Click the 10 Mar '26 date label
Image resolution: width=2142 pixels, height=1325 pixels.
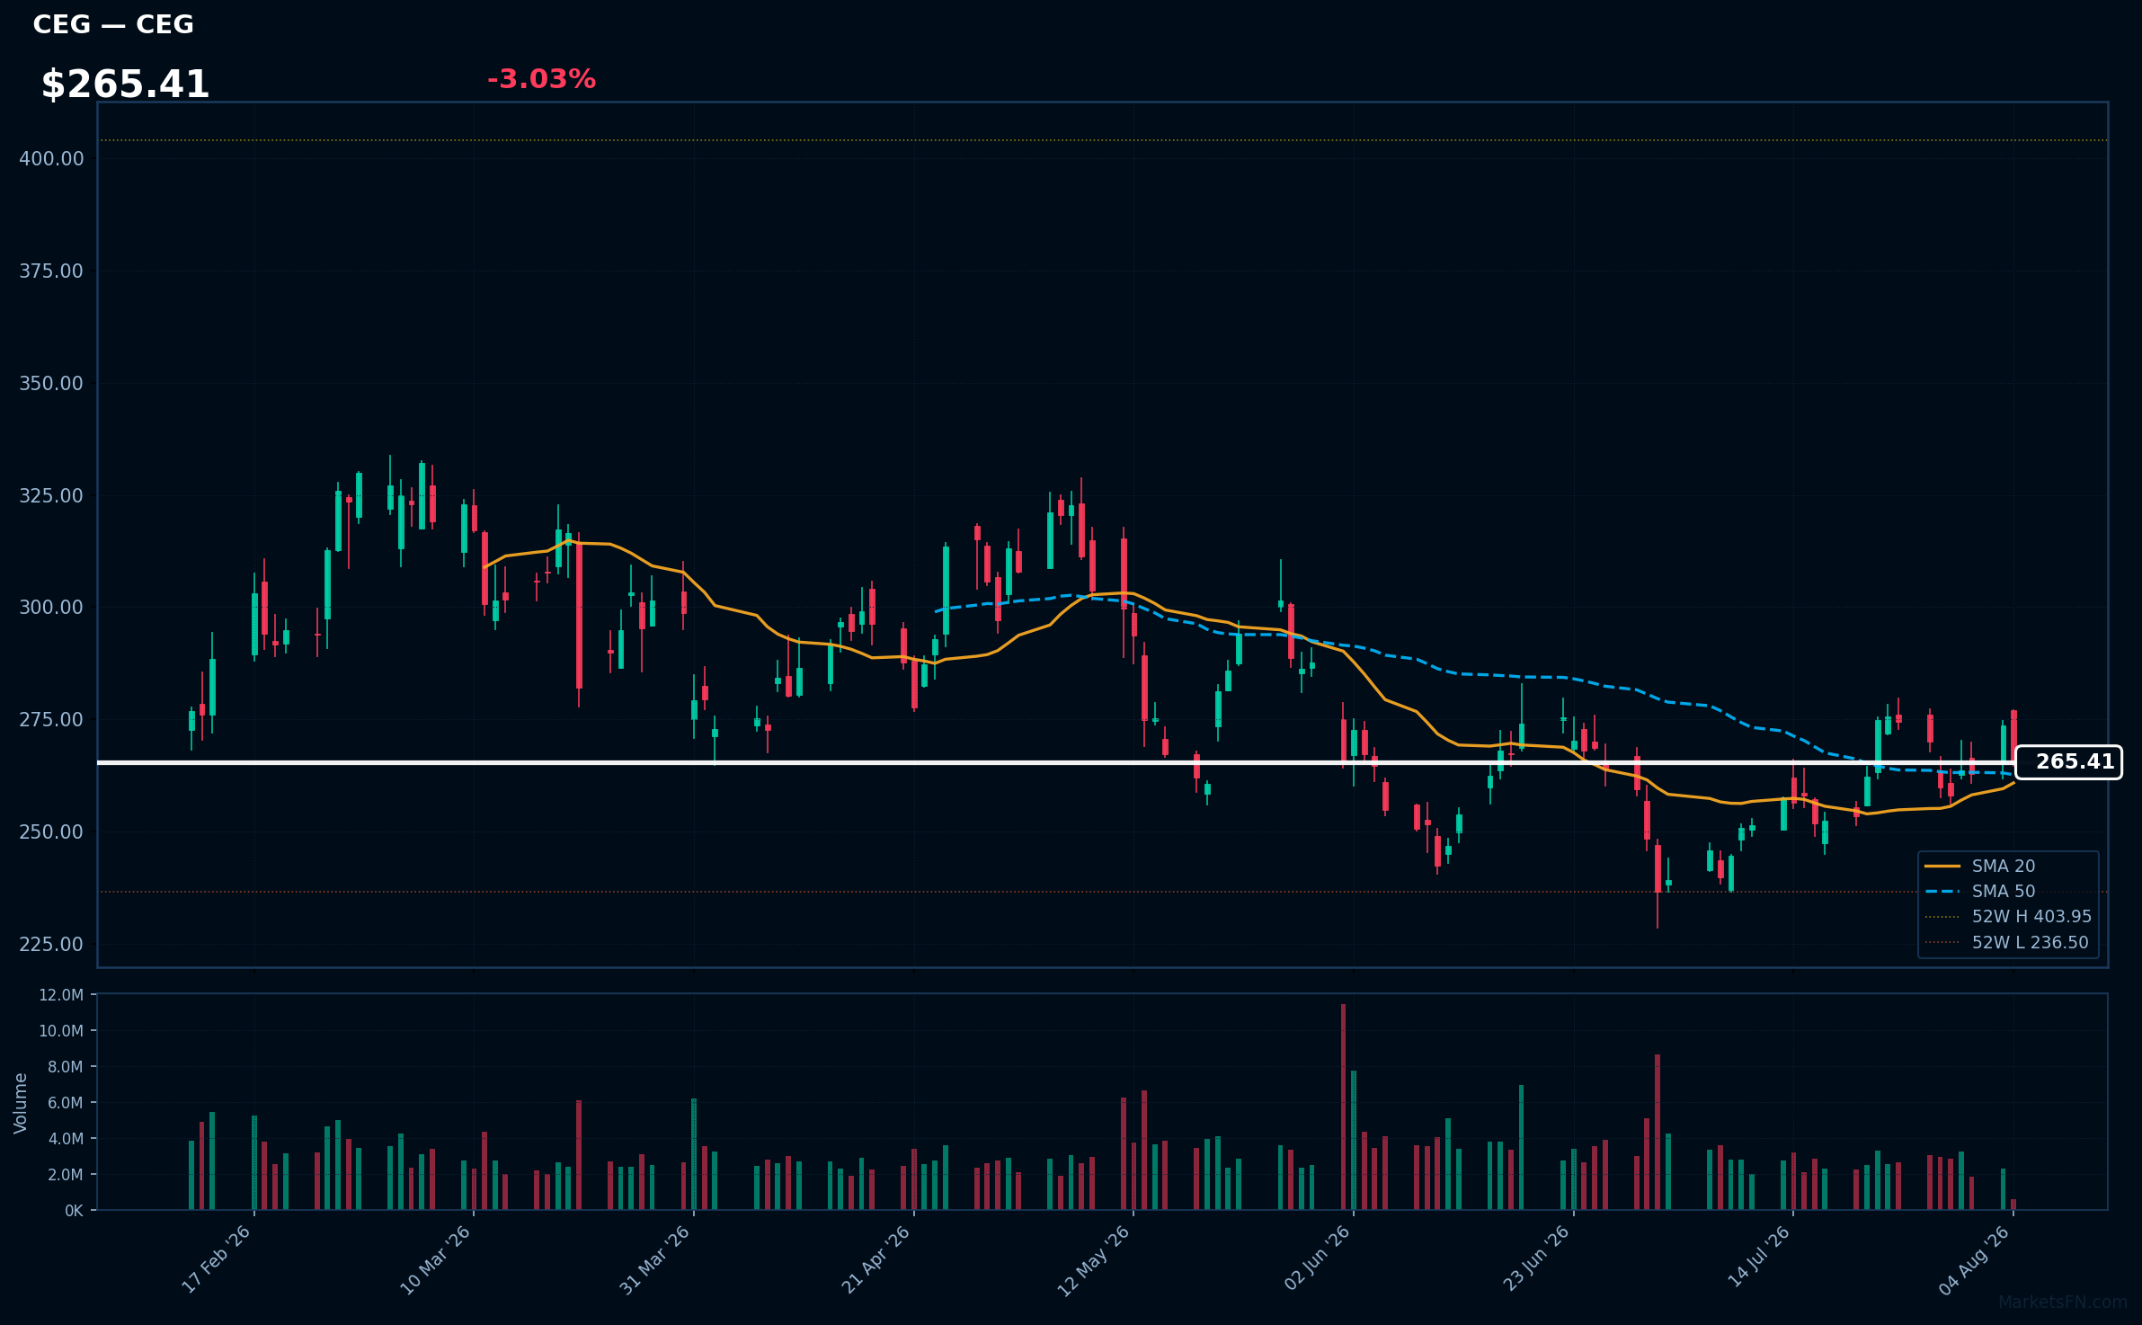pos(436,1259)
